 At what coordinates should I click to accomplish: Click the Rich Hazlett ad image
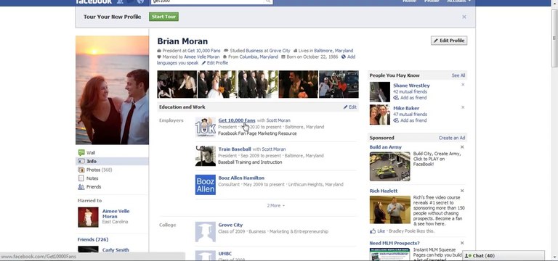tap(389, 210)
